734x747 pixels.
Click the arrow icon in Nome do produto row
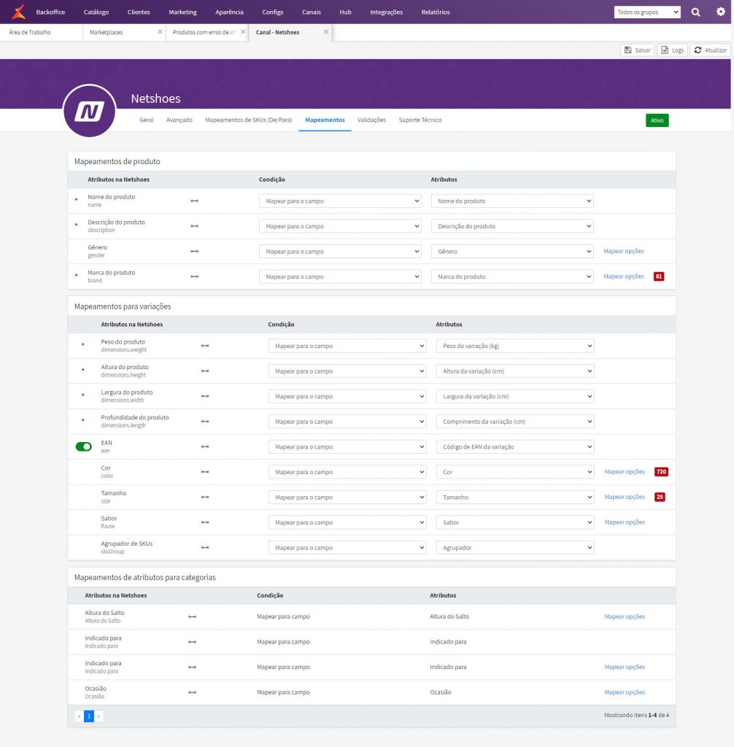click(x=195, y=201)
